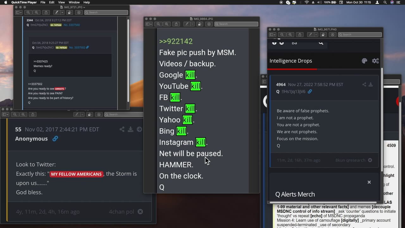The height and width of the screenshot is (228, 405).
Task: Show the Markup toolbar in IMG_9721.JPG window
Action: point(79,12)
